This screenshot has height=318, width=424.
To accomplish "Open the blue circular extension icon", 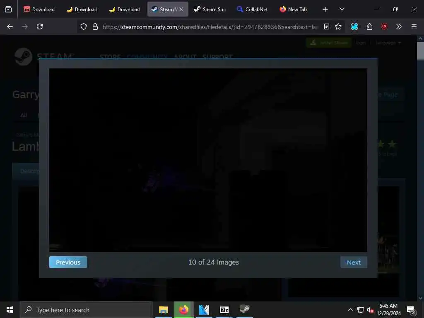I will [x=354, y=26].
